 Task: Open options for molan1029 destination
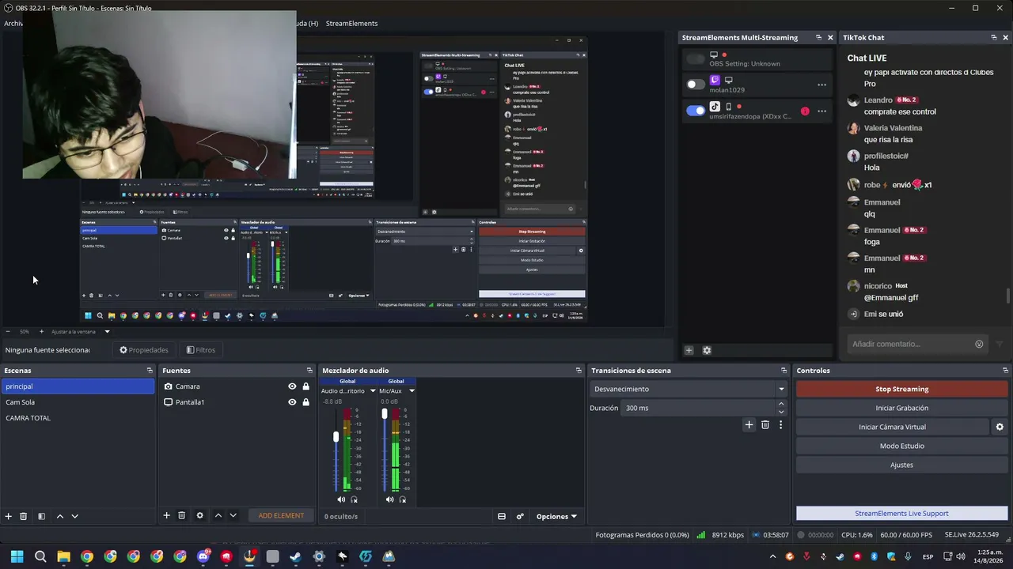pyautogui.click(x=821, y=85)
